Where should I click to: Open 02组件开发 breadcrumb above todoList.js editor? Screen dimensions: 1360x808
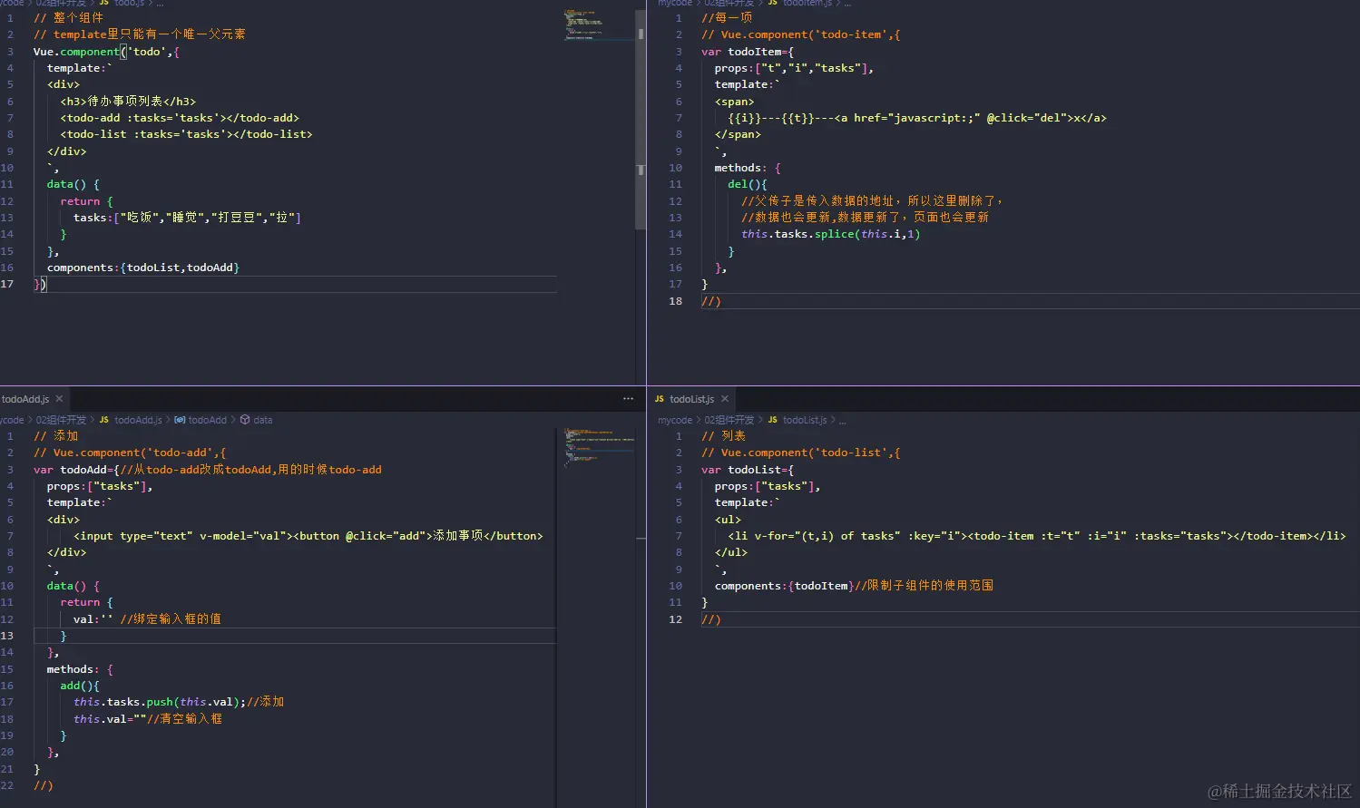point(729,420)
